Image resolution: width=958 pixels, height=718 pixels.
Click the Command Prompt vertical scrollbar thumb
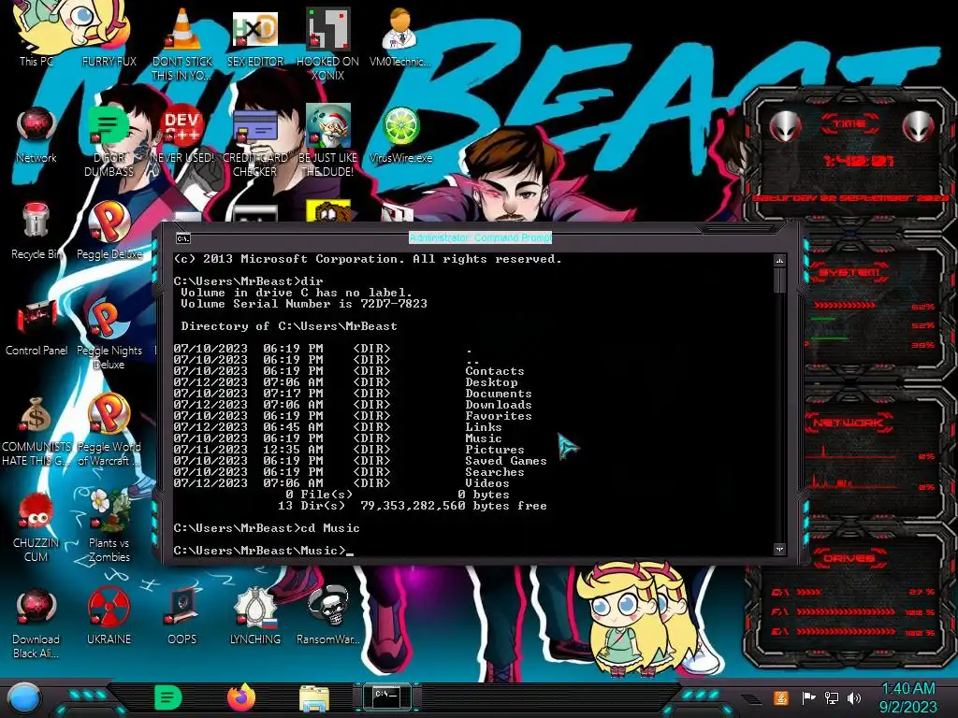779,280
